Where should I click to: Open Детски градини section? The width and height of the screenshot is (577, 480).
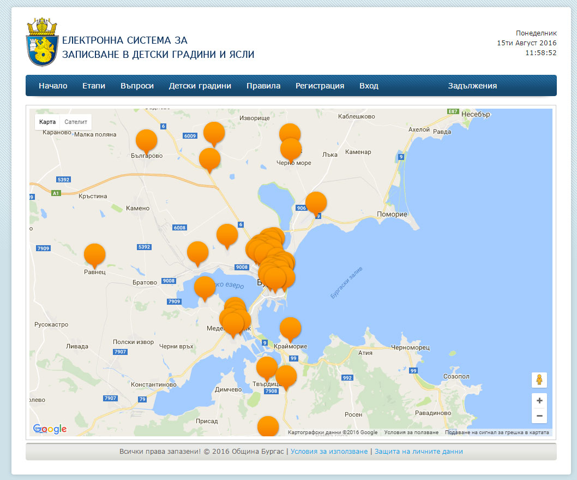pos(200,86)
